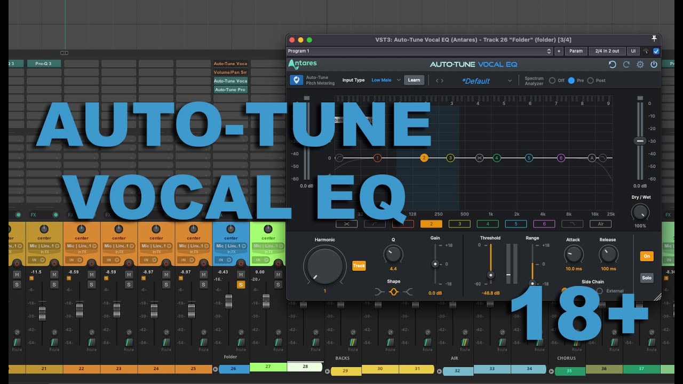Image resolution: width=683 pixels, height=384 pixels.
Task: Click the Route icon on track 21
Action: pyautogui.click(x=54, y=342)
